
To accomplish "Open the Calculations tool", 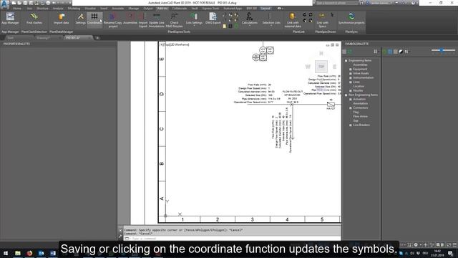I will click(250, 19).
